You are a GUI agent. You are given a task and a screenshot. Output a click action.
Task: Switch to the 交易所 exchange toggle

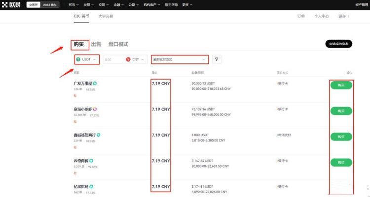[x=33, y=4]
